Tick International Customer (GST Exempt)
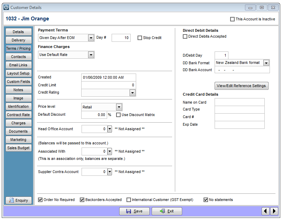This screenshot has height=220, width=282. click(129, 200)
